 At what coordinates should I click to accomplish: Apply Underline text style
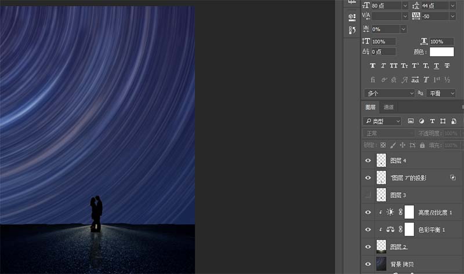[437, 65]
